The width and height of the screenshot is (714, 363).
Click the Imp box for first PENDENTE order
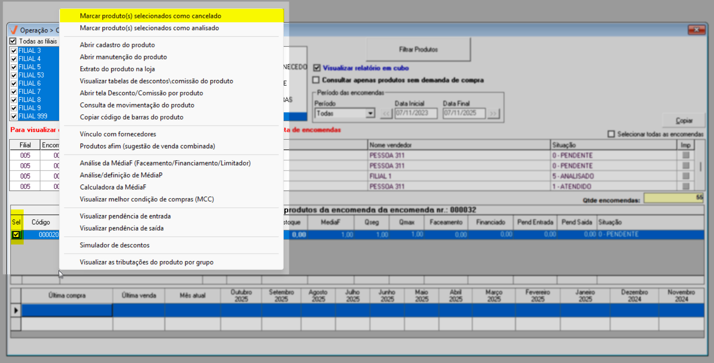[686, 155]
